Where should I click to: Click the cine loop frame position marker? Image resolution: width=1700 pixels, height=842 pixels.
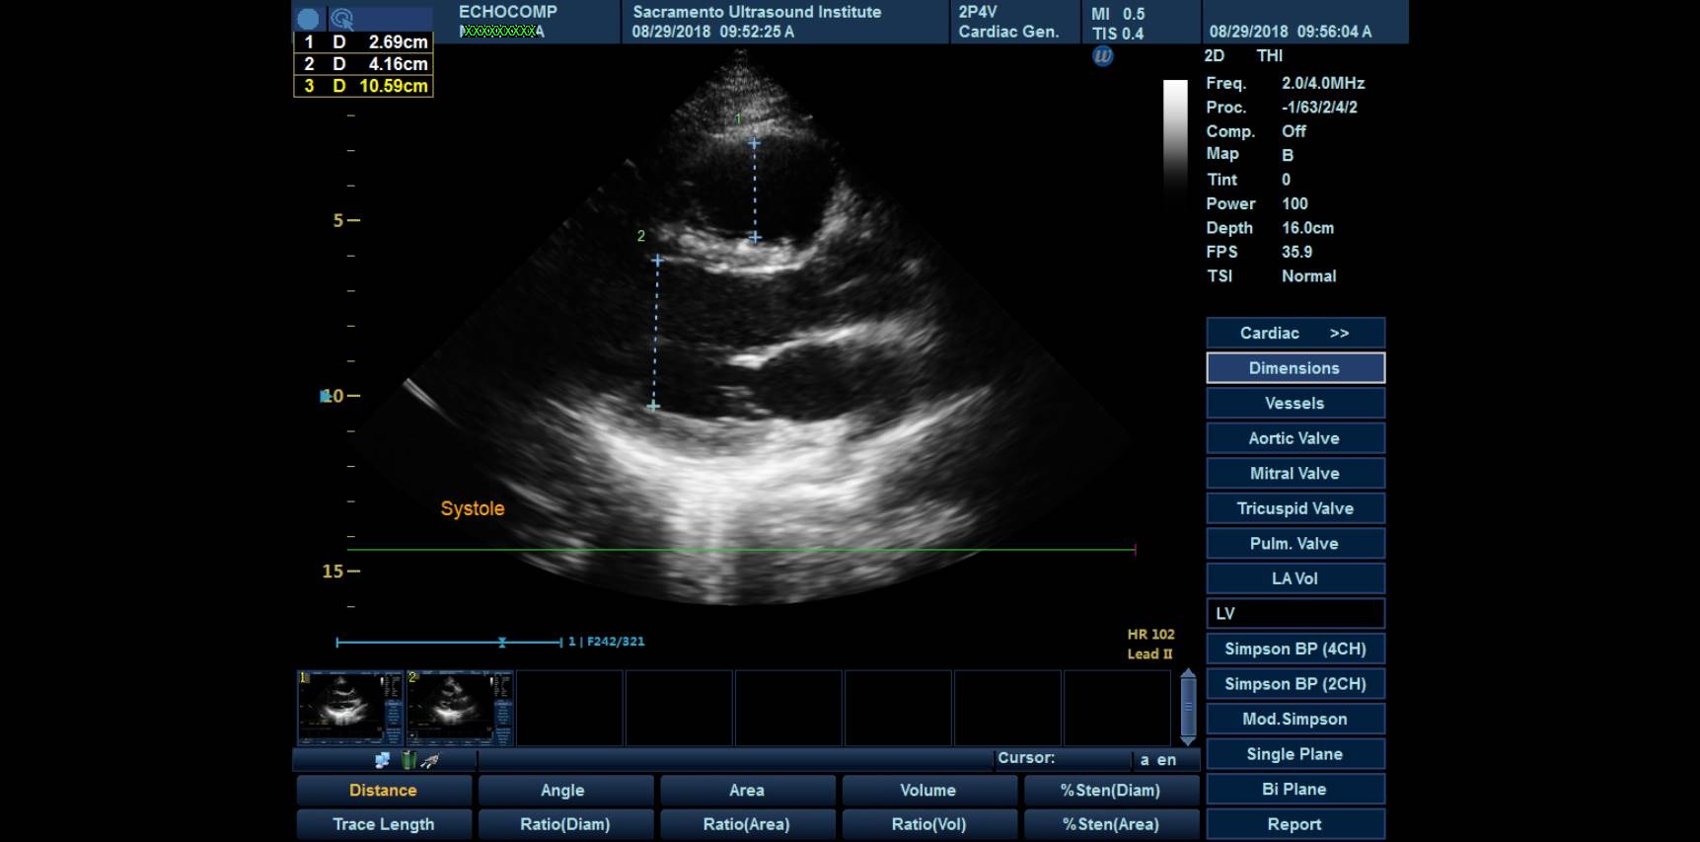[502, 643]
